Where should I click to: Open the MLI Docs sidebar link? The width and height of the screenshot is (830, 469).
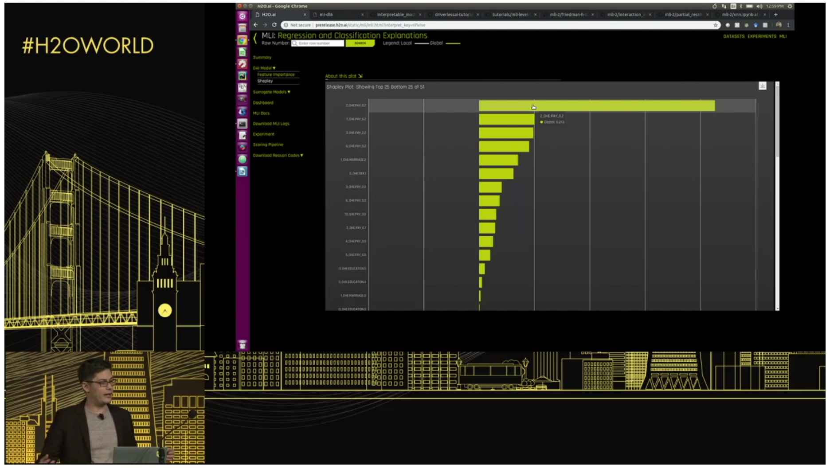pyautogui.click(x=261, y=113)
